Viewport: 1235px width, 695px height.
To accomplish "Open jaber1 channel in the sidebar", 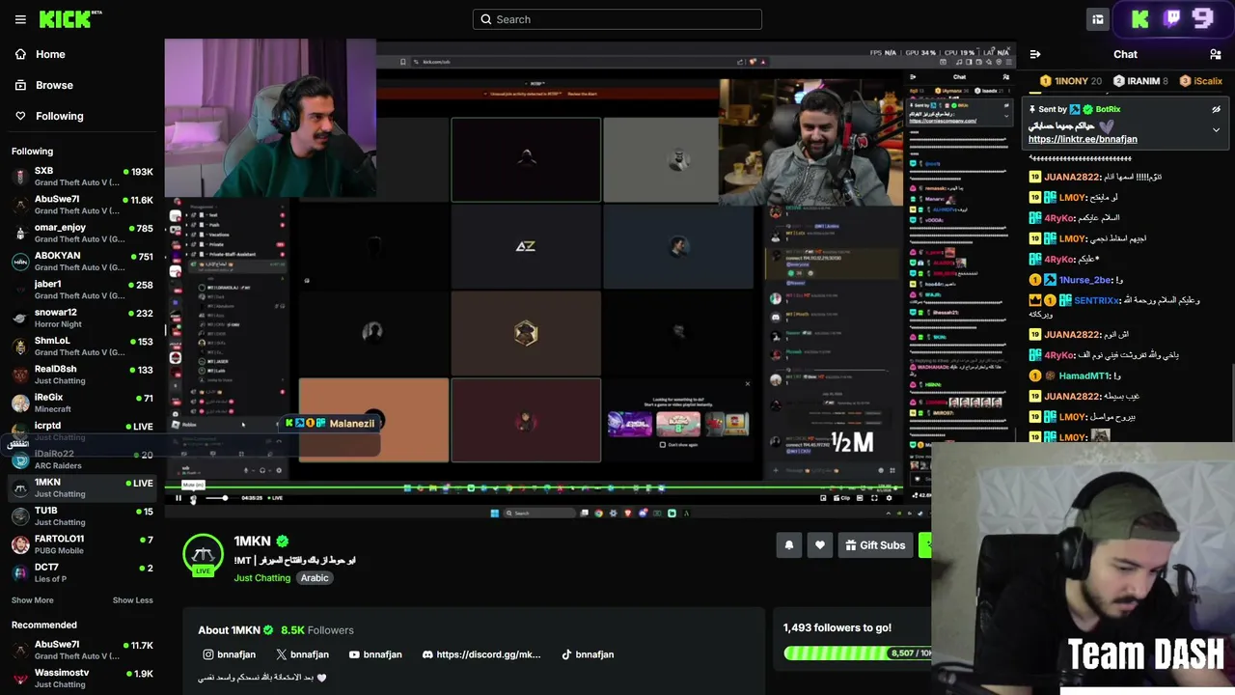I will click(x=82, y=290).
